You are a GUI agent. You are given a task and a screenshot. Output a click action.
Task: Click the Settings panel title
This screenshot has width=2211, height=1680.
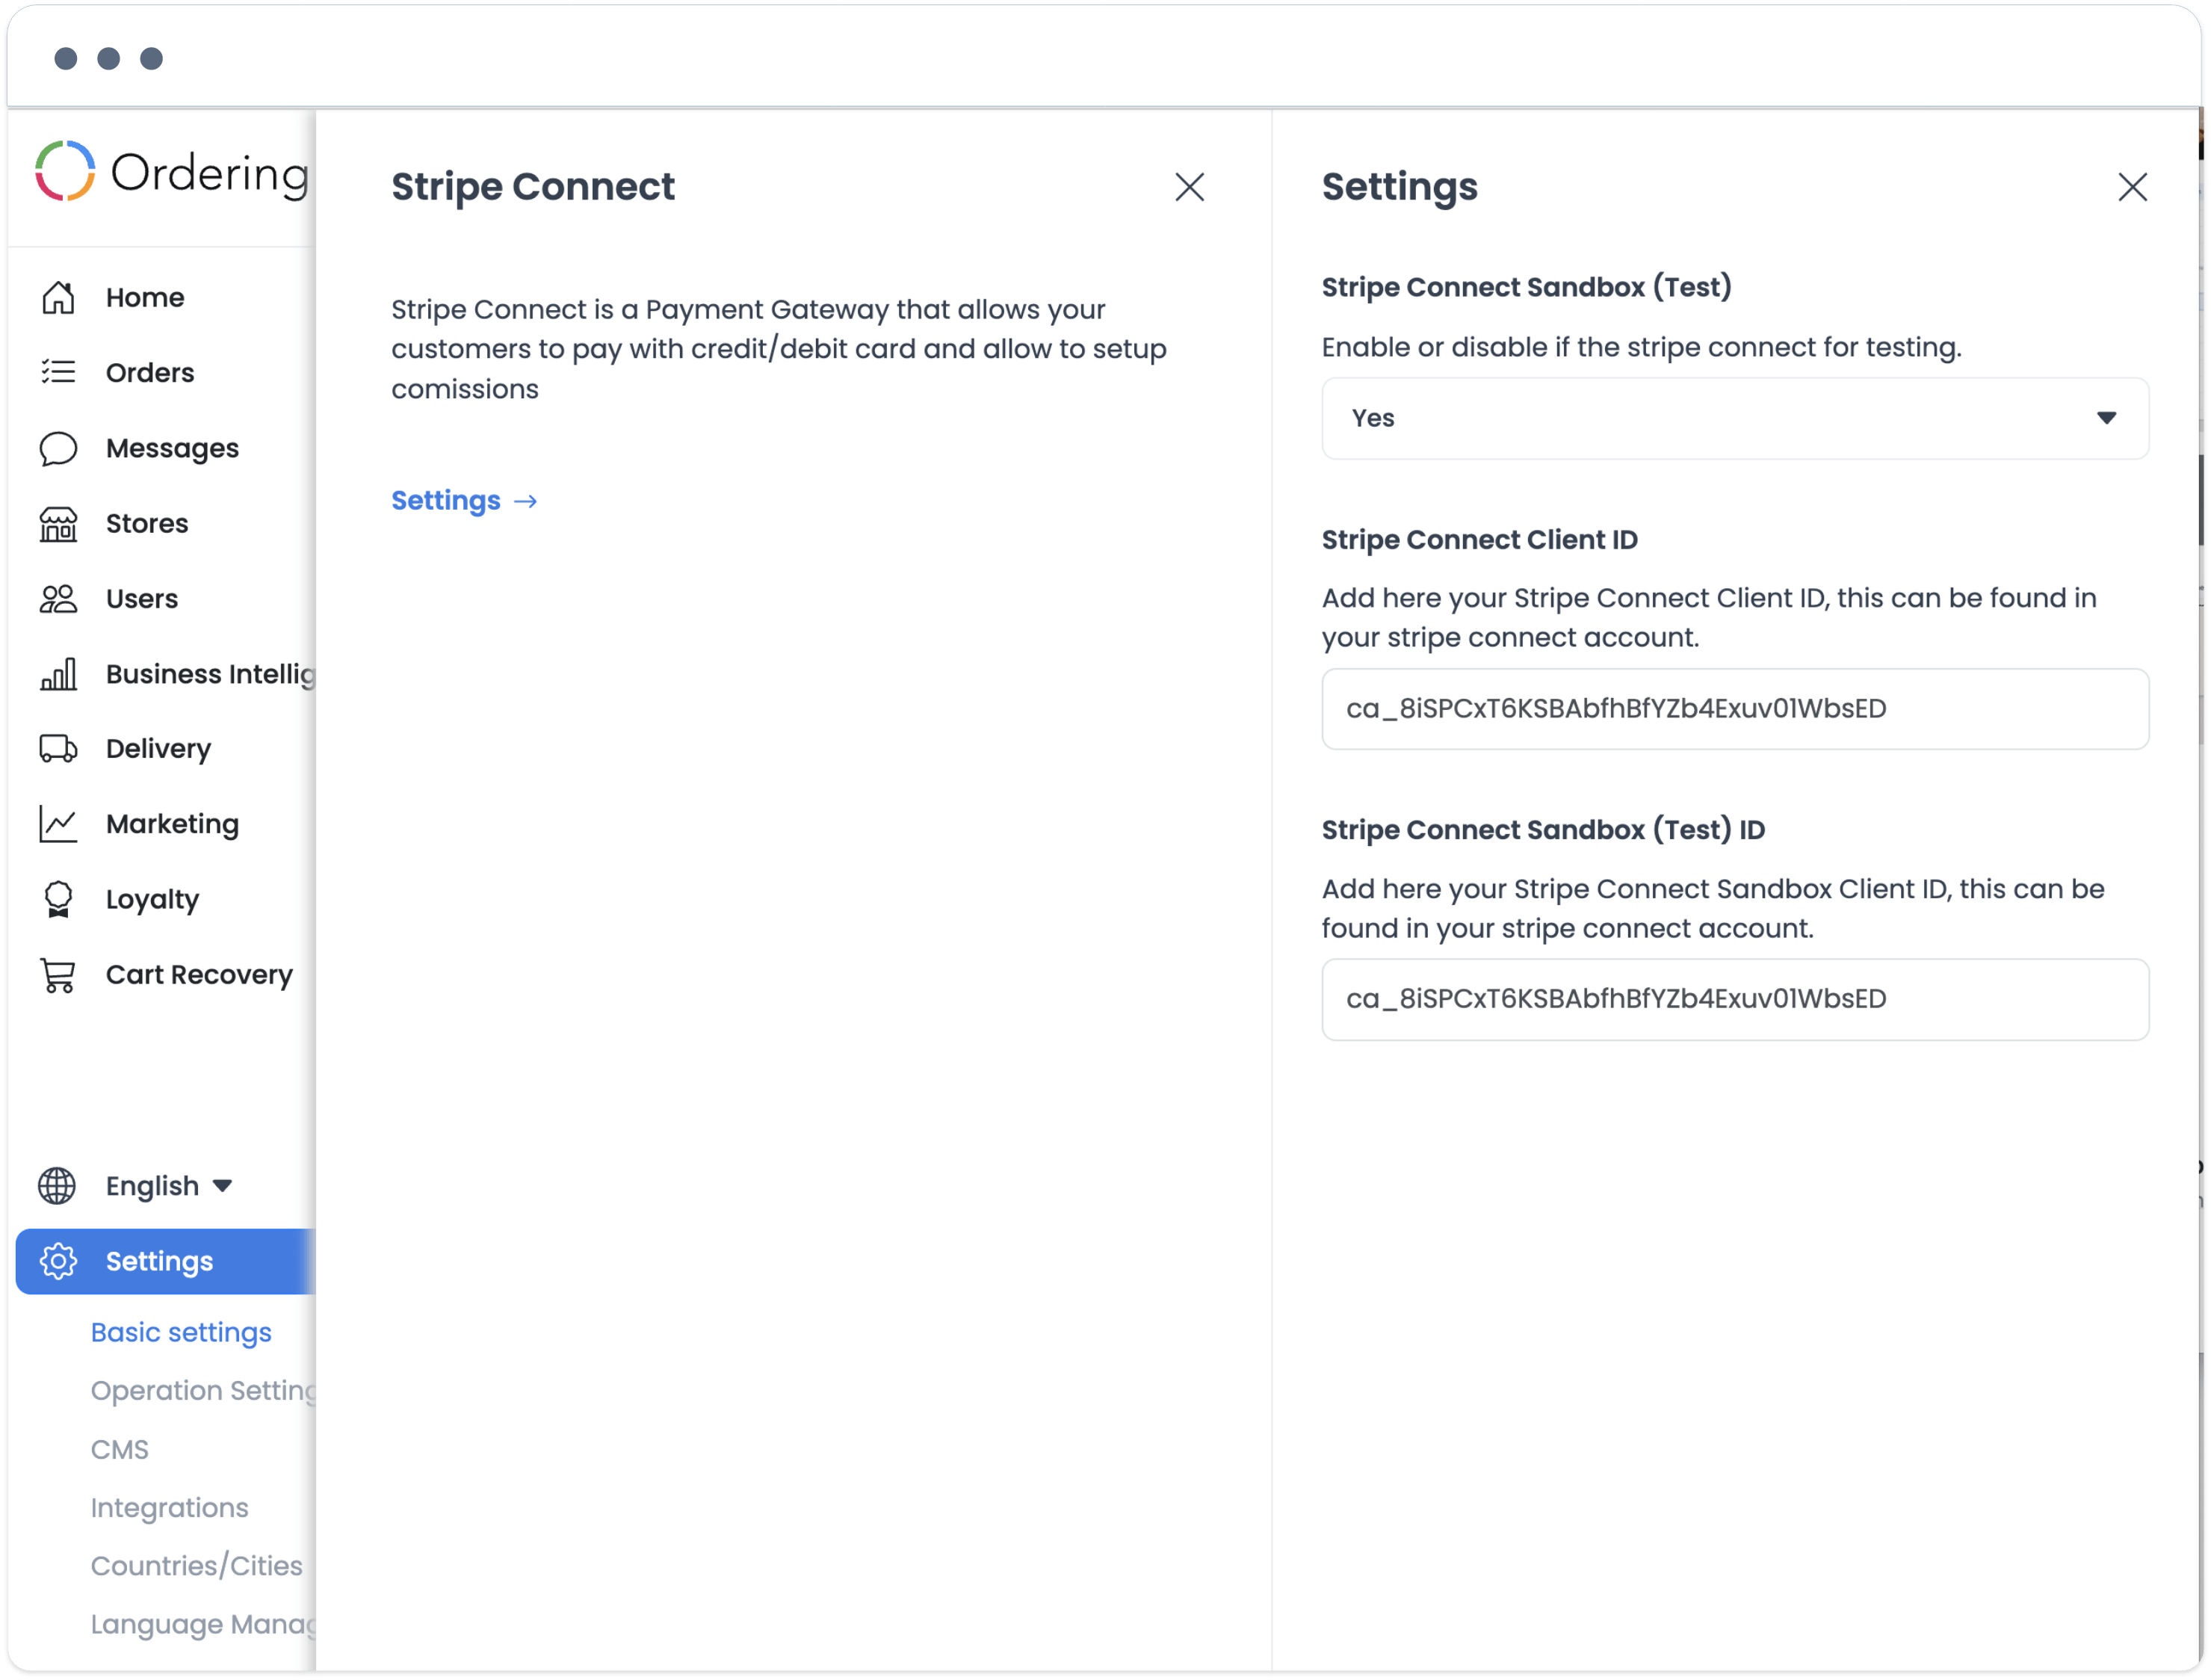pos(1400,187)
